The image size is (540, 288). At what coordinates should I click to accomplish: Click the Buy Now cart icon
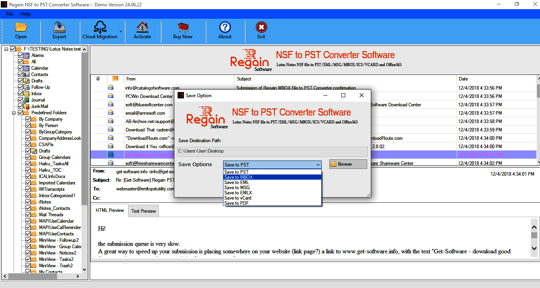pyautogui.click(x=183, y=27)
